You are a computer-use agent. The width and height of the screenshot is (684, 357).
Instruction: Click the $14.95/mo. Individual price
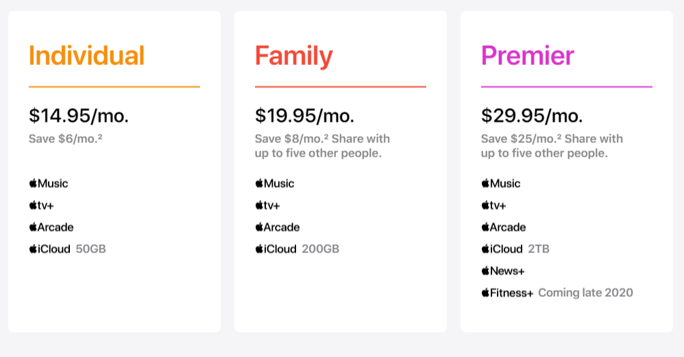pyautogui.click(x=78, y=116)
